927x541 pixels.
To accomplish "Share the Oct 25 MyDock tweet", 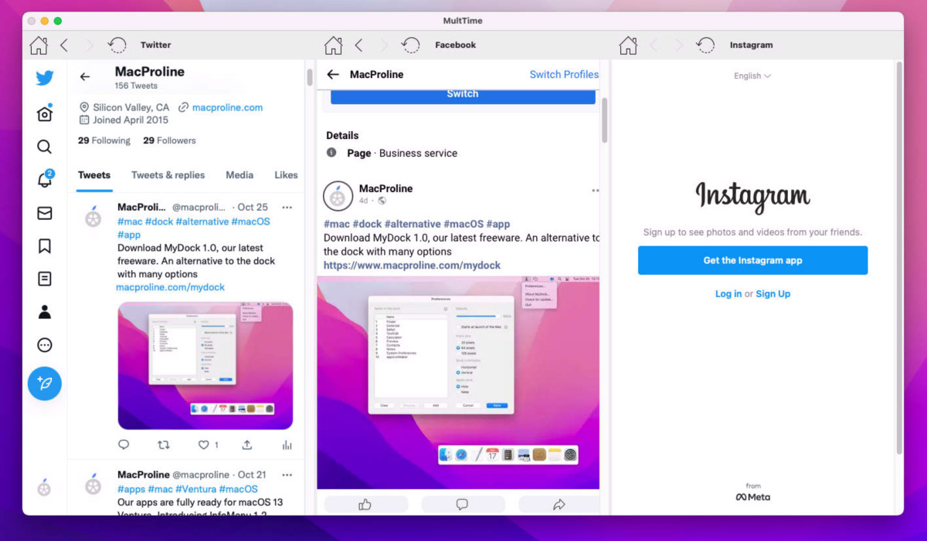I will [247, 445].
